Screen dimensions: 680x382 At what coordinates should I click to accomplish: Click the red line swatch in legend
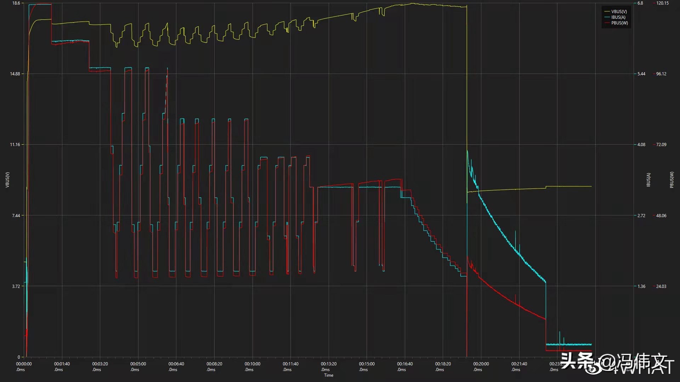pyautogui.click(x=607, y=23)
